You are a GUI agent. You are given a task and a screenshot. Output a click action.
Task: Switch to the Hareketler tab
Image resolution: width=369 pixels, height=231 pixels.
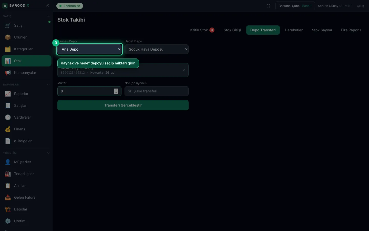(x=294, y=30)
